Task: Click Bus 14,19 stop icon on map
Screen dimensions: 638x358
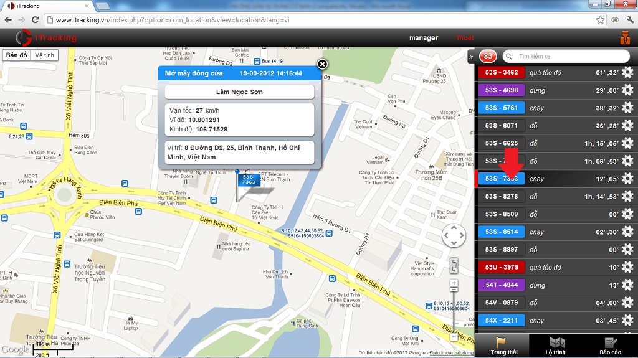Action: coord(257,61)
